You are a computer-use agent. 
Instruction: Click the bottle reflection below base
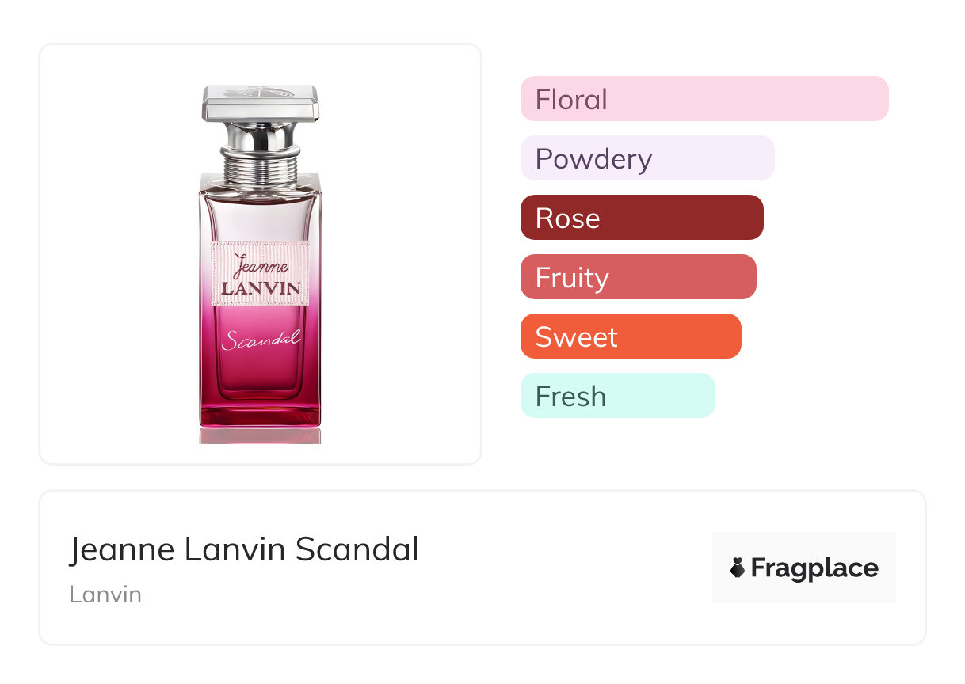[260, 436]
